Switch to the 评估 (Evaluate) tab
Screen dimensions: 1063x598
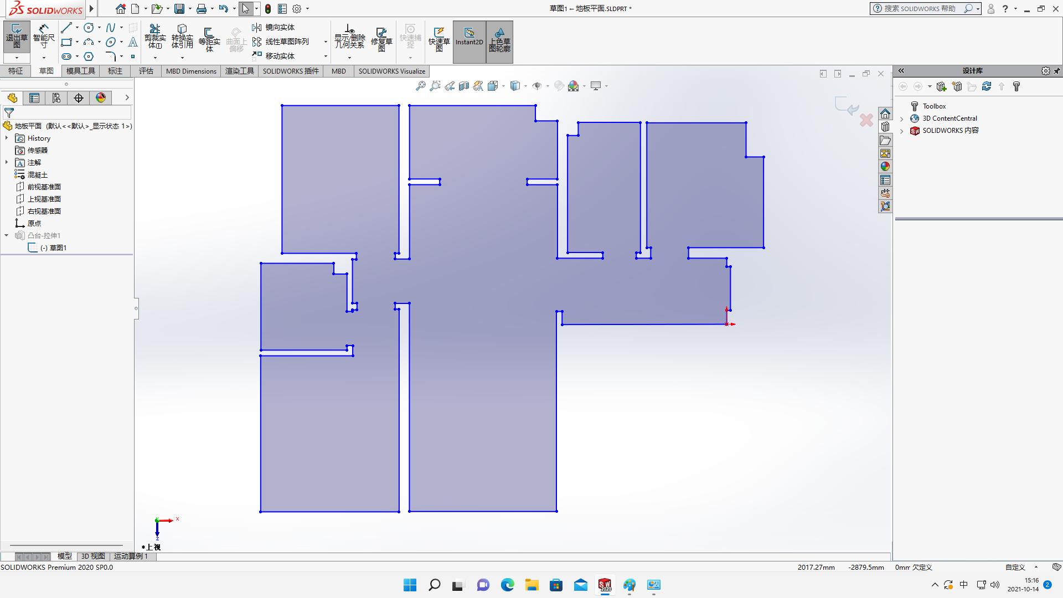[146, 71]
